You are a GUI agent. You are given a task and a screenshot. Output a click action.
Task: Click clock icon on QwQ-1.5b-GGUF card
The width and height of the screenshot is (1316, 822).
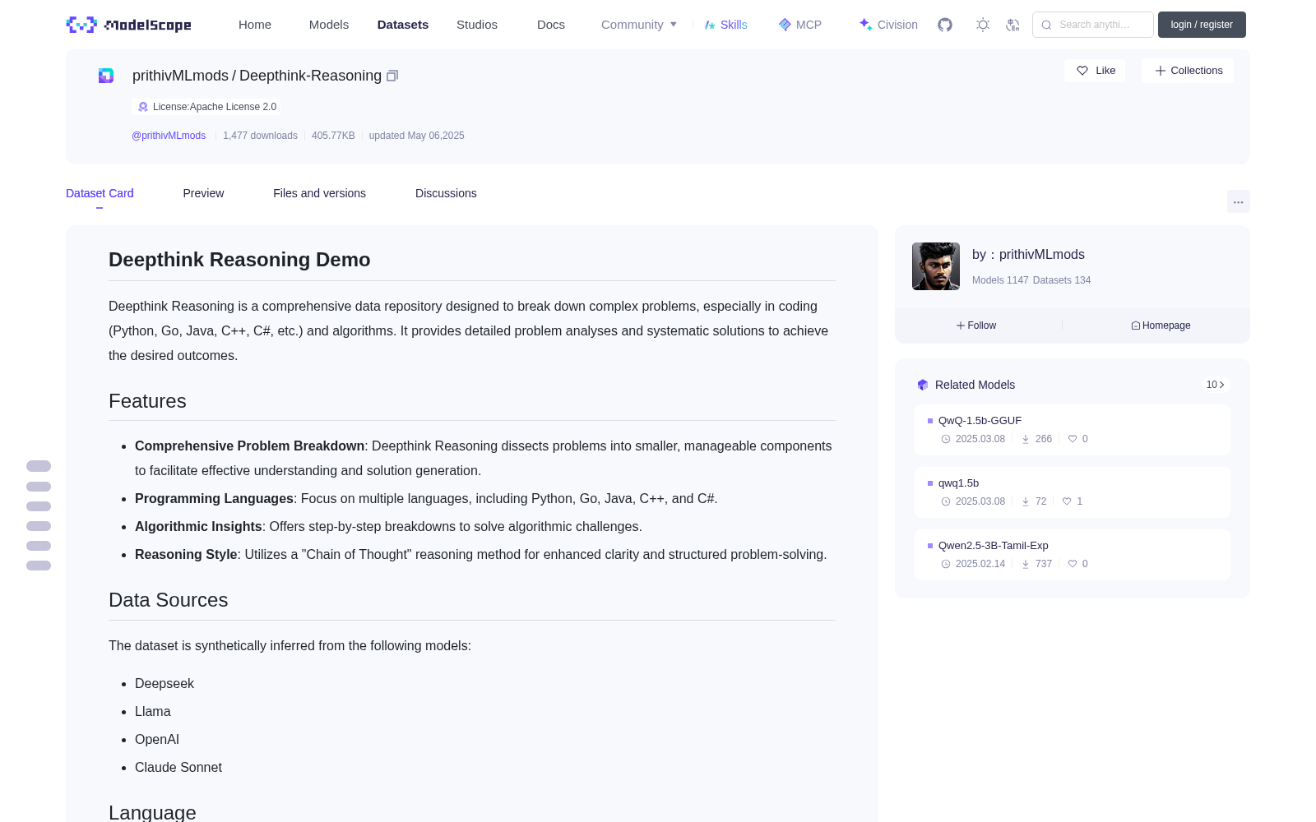coord(946,439)
